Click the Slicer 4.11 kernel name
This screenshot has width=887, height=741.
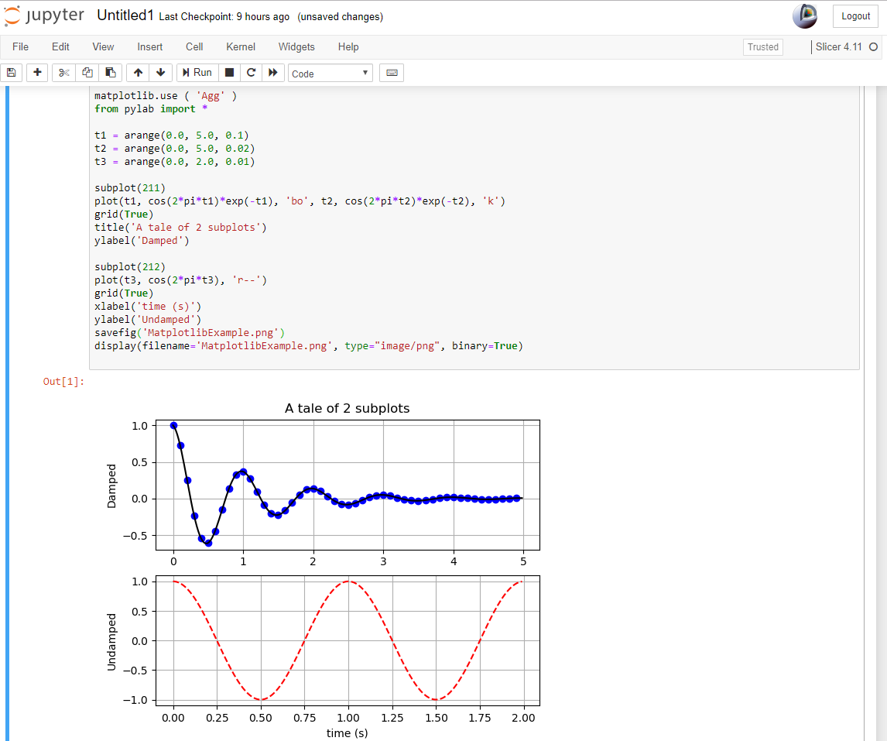(838, 47)
